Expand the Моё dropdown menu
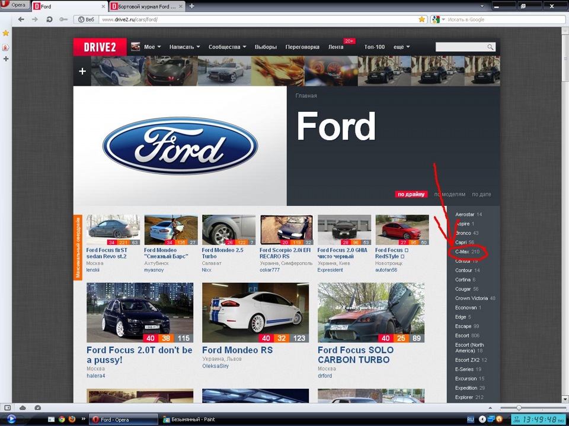The image size is (569, 426). pos(152,47)
